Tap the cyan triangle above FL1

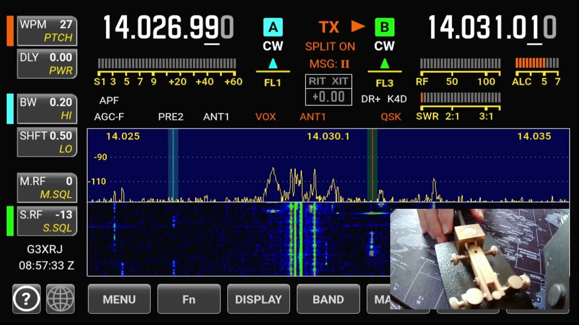pos(273,63)
